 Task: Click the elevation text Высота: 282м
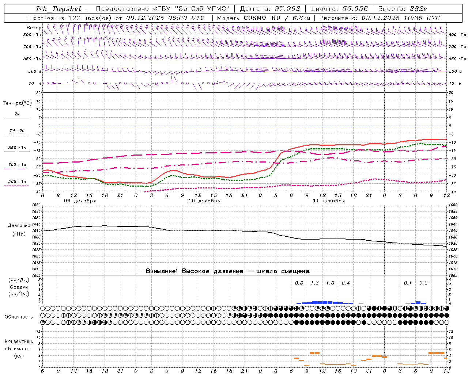click(x=403, y=9)
